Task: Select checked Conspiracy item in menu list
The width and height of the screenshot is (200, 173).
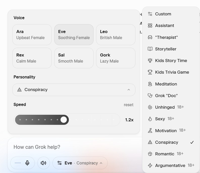Action: click(x=171, y=142)
